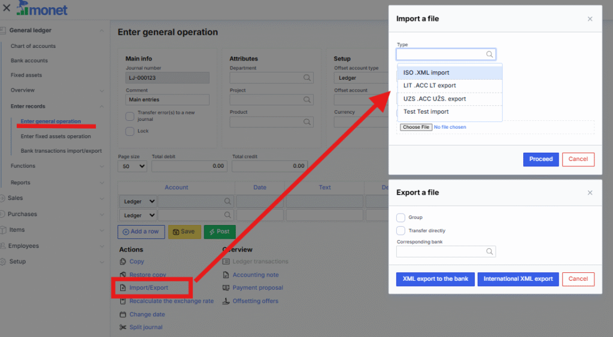This screenshot has height=337, width=613.
Task: Click the Change date calendar icon
Action: [123, 314]
